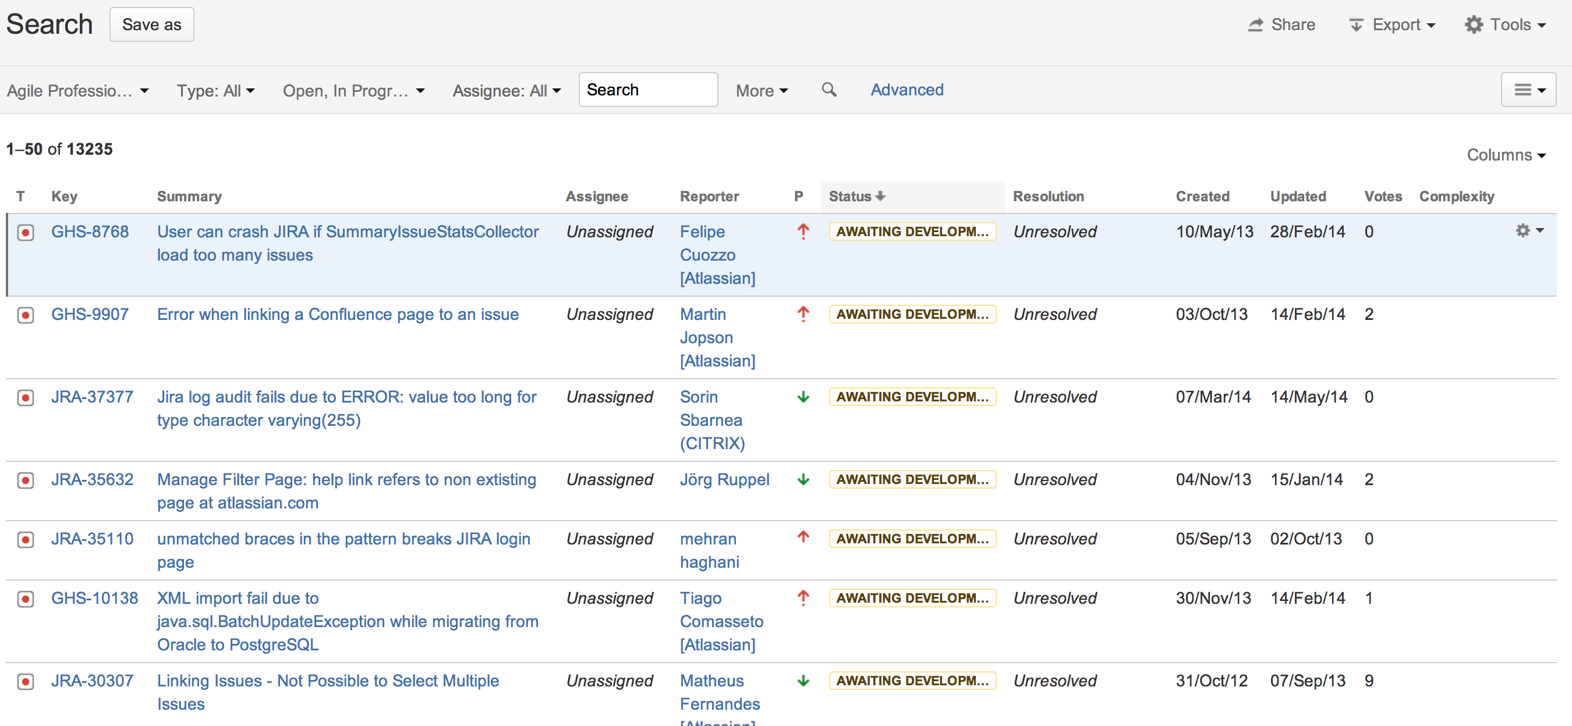Click priority down arrow for JRA-37377
This screenshot has width=1572, height=726.
click(803, 397)
